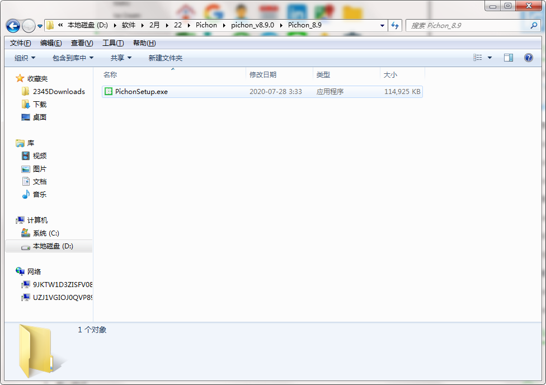The height and width of the screenshot is (385, 546).
Task: Click 网络 network icon
Action: 20,271
